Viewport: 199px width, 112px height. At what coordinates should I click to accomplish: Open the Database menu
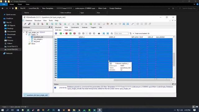click(29, 21)
